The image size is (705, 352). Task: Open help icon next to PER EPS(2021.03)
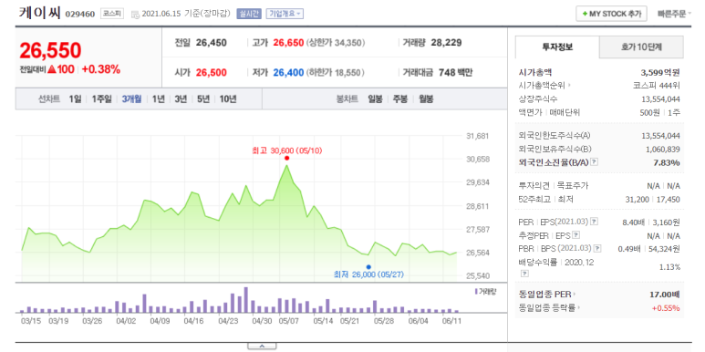595,222
